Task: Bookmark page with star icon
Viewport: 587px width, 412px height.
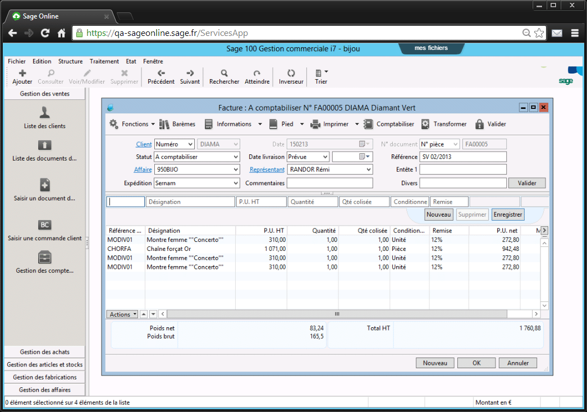Action: [539, 33]
